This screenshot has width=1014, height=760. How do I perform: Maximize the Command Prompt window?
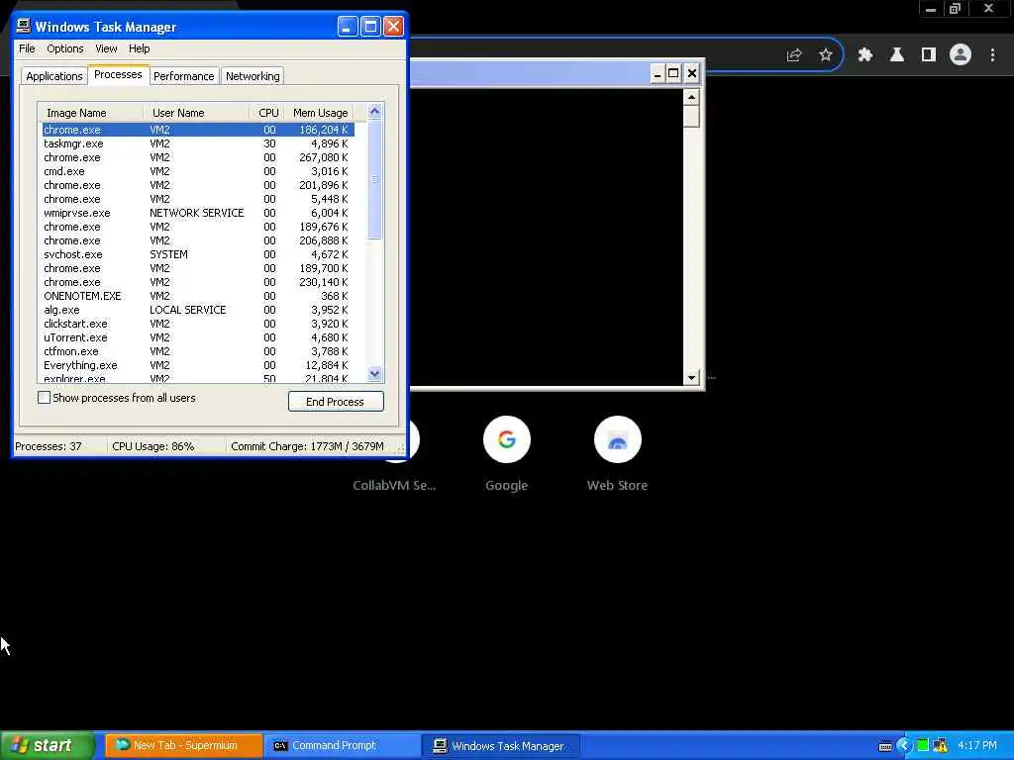(673, 73)
